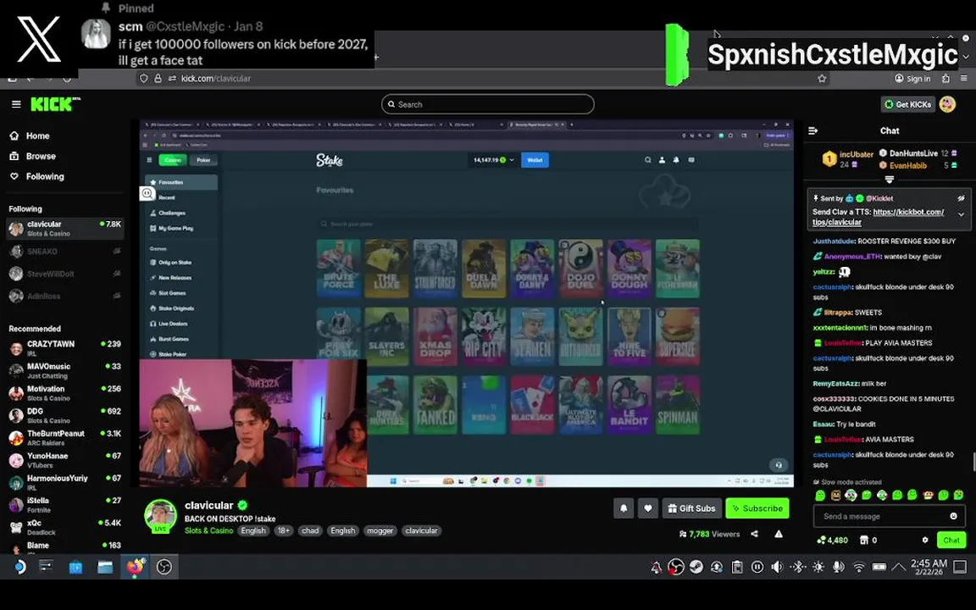This screenshot has width=976, height=610.
Task: Click the Get KICKs button
Action: click(x=908, y=104)
